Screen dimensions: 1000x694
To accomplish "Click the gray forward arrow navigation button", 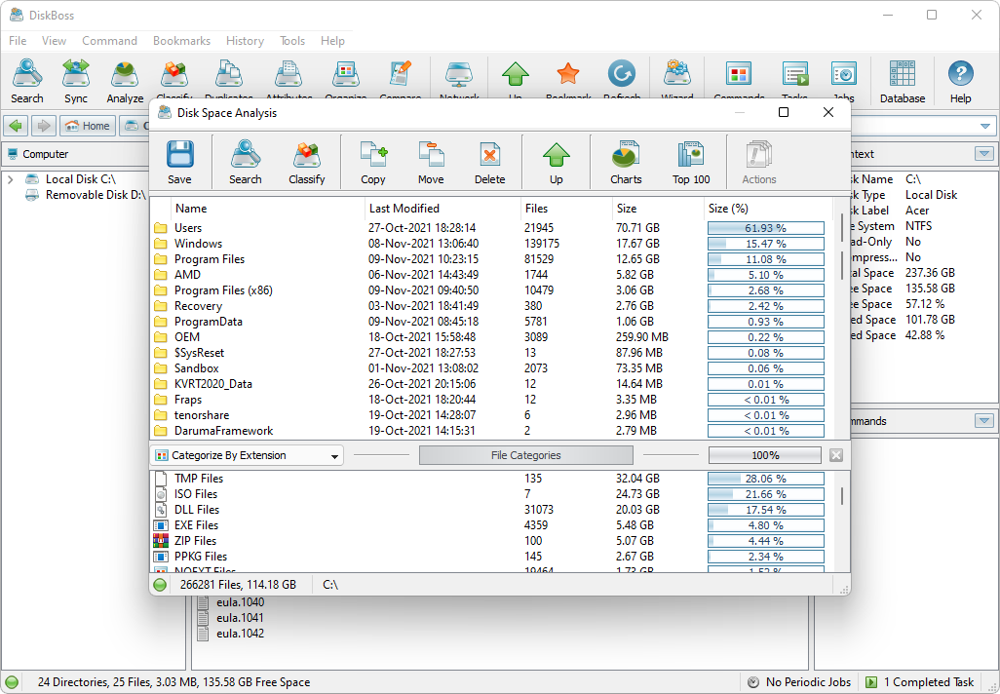I will [x=43, y=126].
